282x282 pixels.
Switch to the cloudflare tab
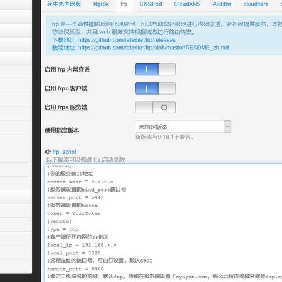pyautogui.click(x=256, y=4)
